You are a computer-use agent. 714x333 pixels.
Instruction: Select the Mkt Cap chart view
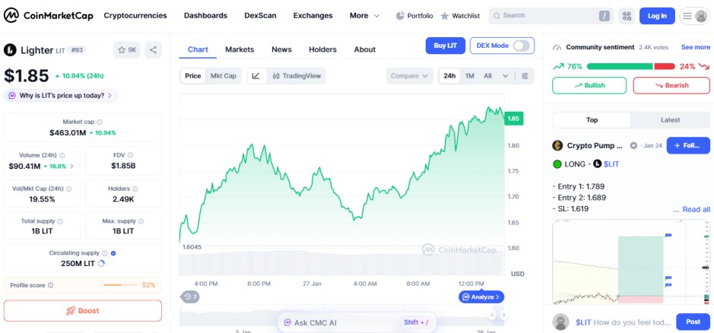[223, 76]
